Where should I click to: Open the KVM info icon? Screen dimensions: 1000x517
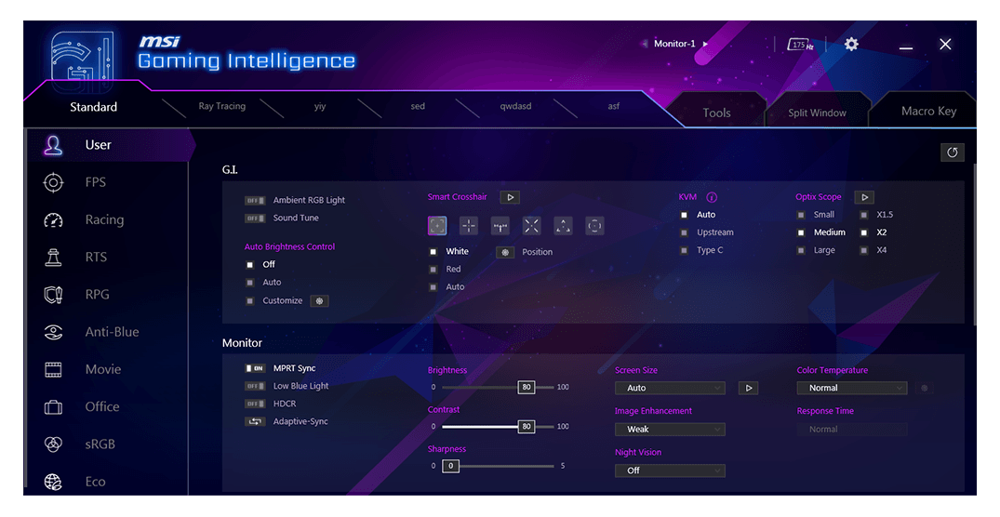click(712, 197)
